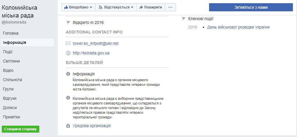
Task: Click the flag icon next to Ключові події
Action: pos(184,19)
